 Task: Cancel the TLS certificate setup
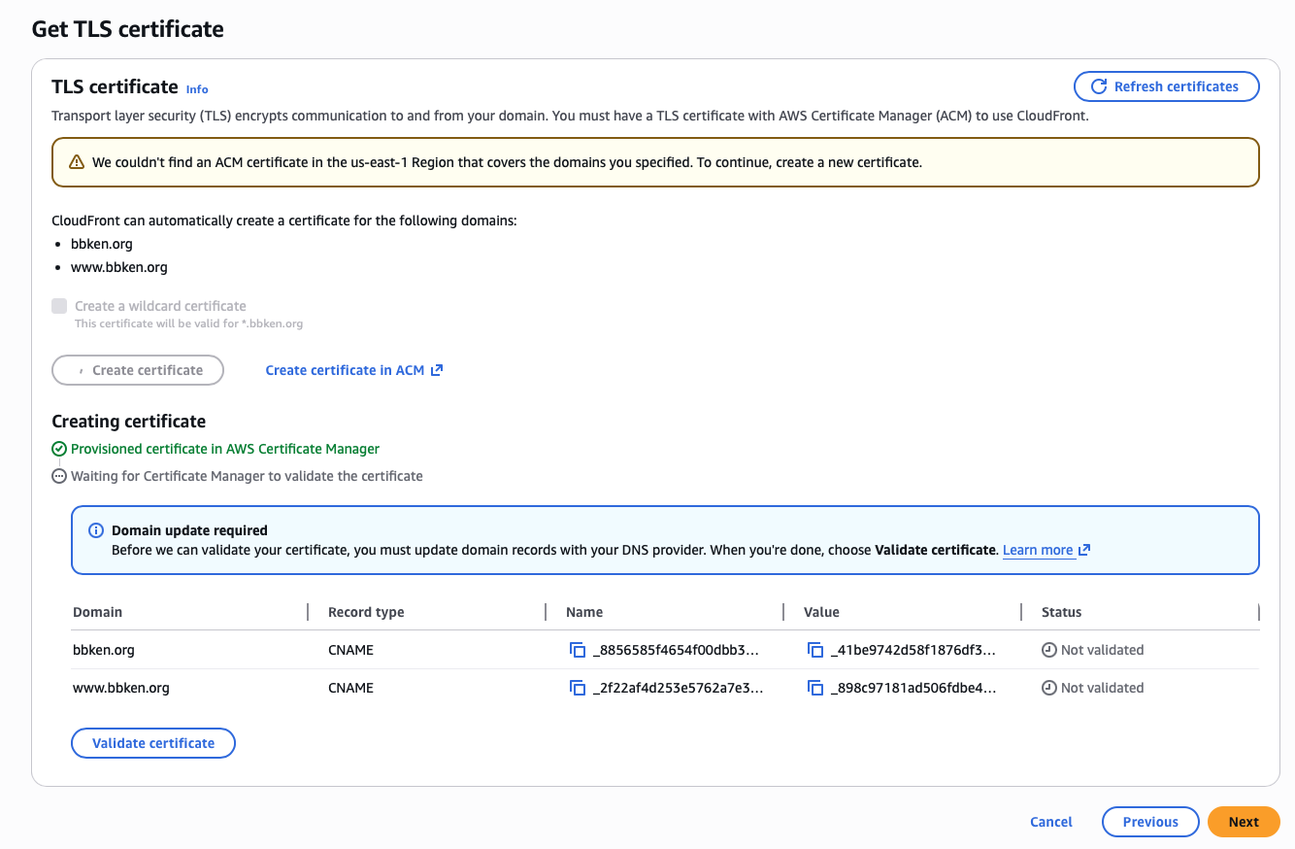(x=1050, y=822)
